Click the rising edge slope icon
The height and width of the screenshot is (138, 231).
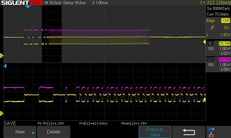(212, 27)
